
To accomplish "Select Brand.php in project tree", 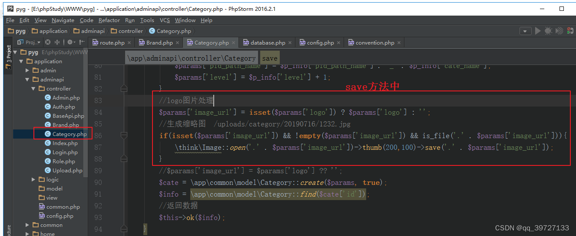I will 62,125.
